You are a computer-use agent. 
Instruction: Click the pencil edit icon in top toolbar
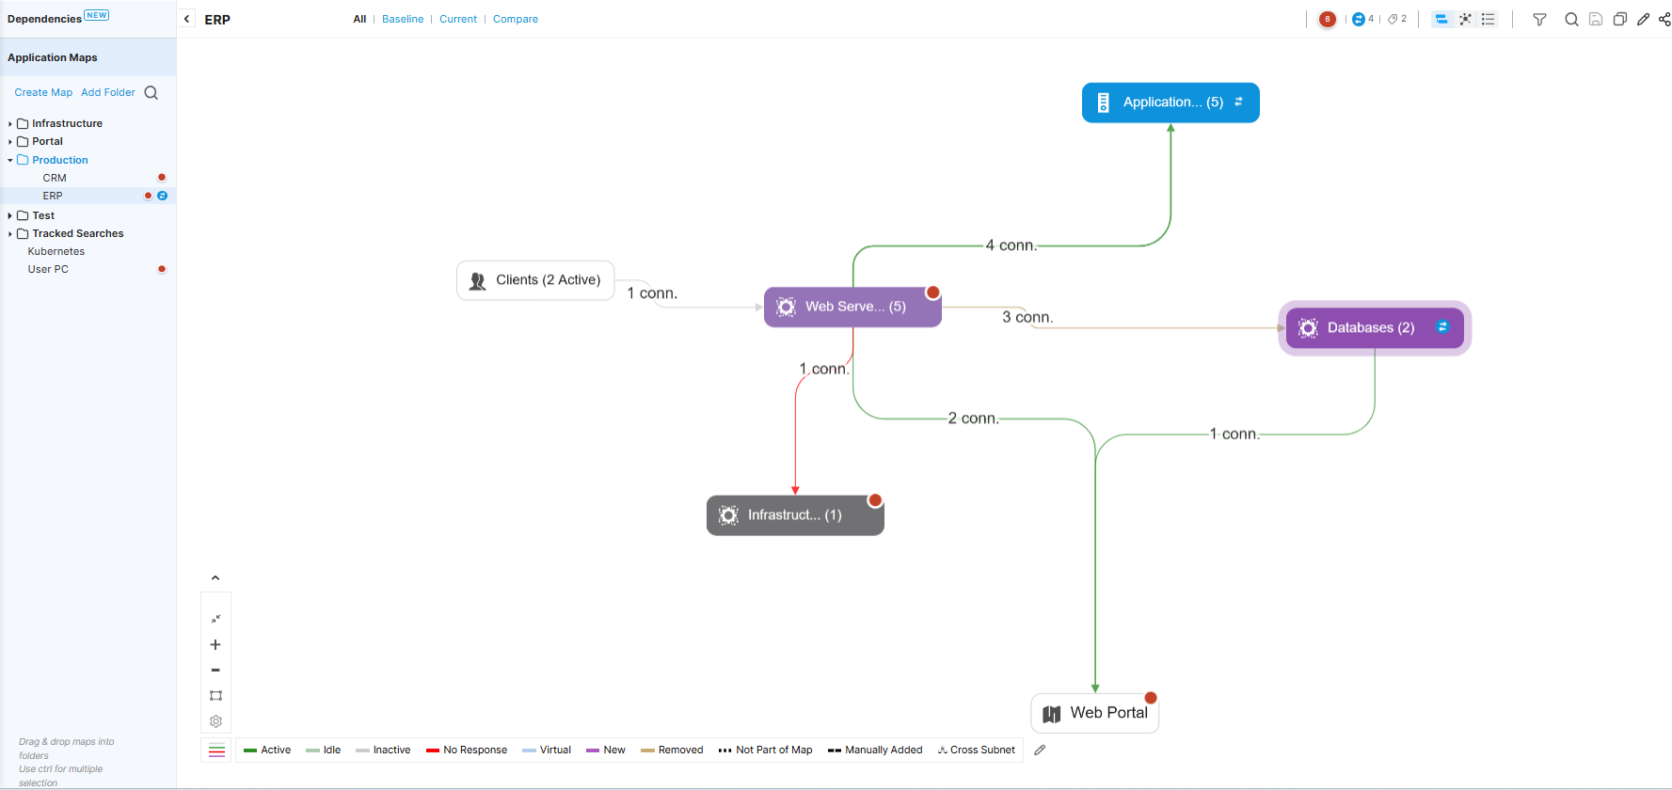click(x=1643, y=19)
